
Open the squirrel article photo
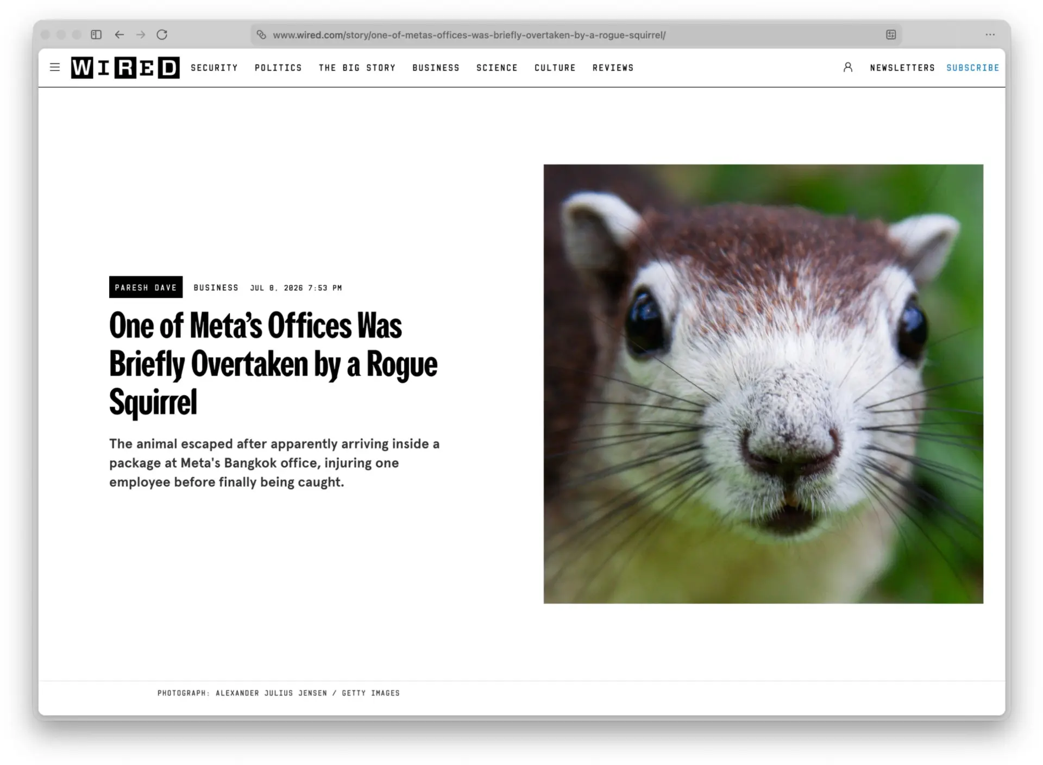point(763,384)
